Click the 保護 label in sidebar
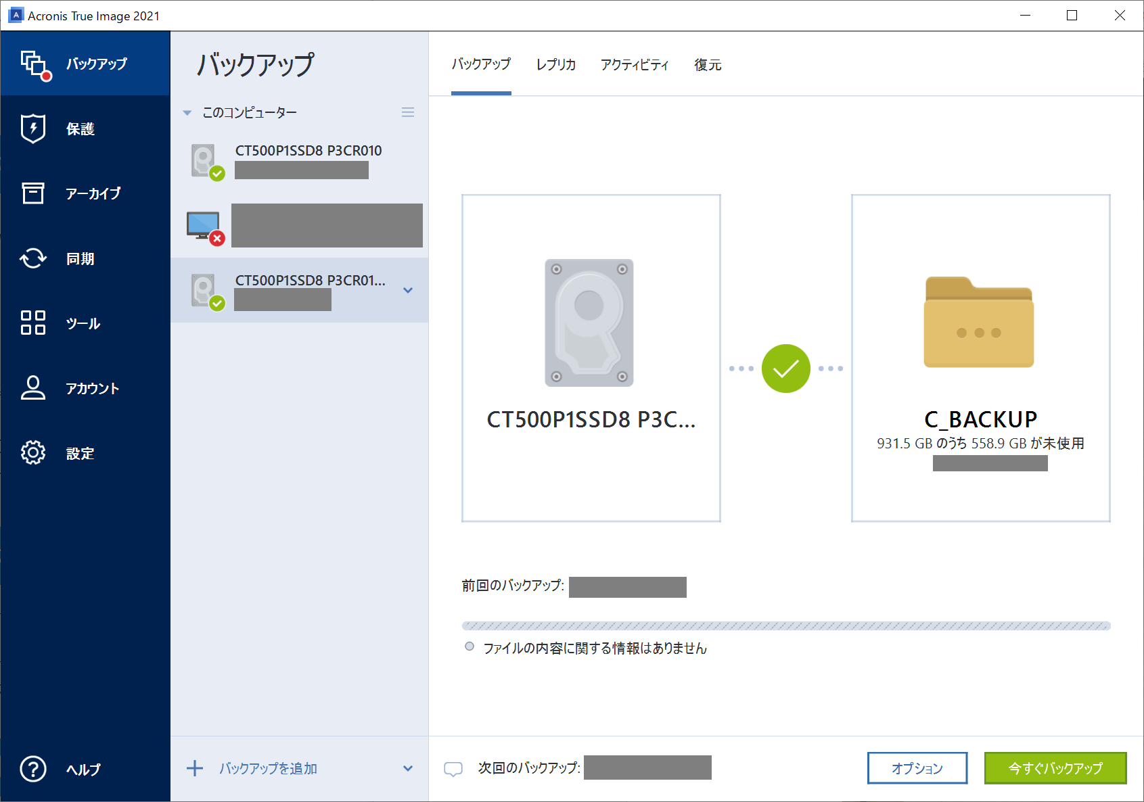Viewport: 1144px width, 802px height. click(x=81, y=128)
